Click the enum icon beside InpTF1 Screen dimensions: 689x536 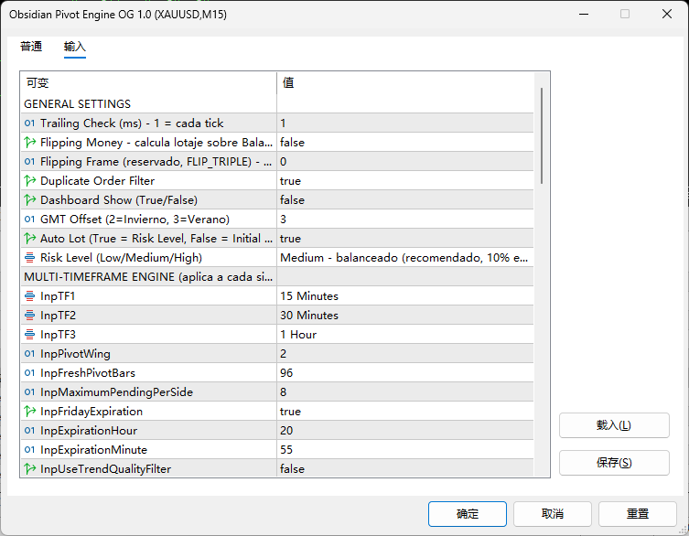[x=29, y=296]
